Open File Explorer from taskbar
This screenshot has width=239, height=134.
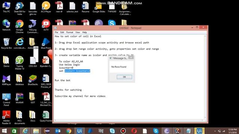click(x=36, y=131)
